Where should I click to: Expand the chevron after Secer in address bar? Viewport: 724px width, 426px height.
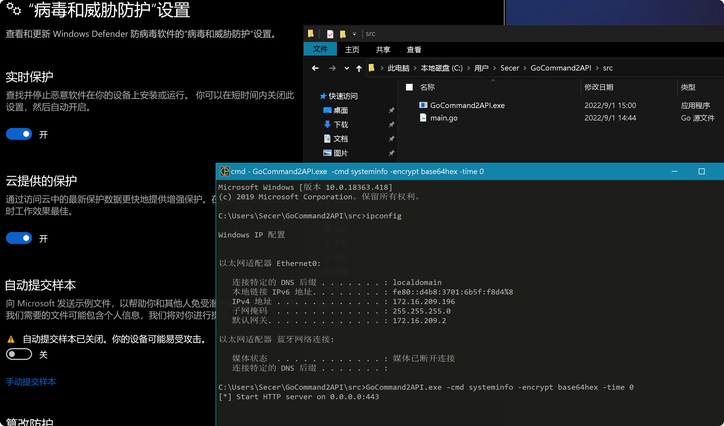525,68
